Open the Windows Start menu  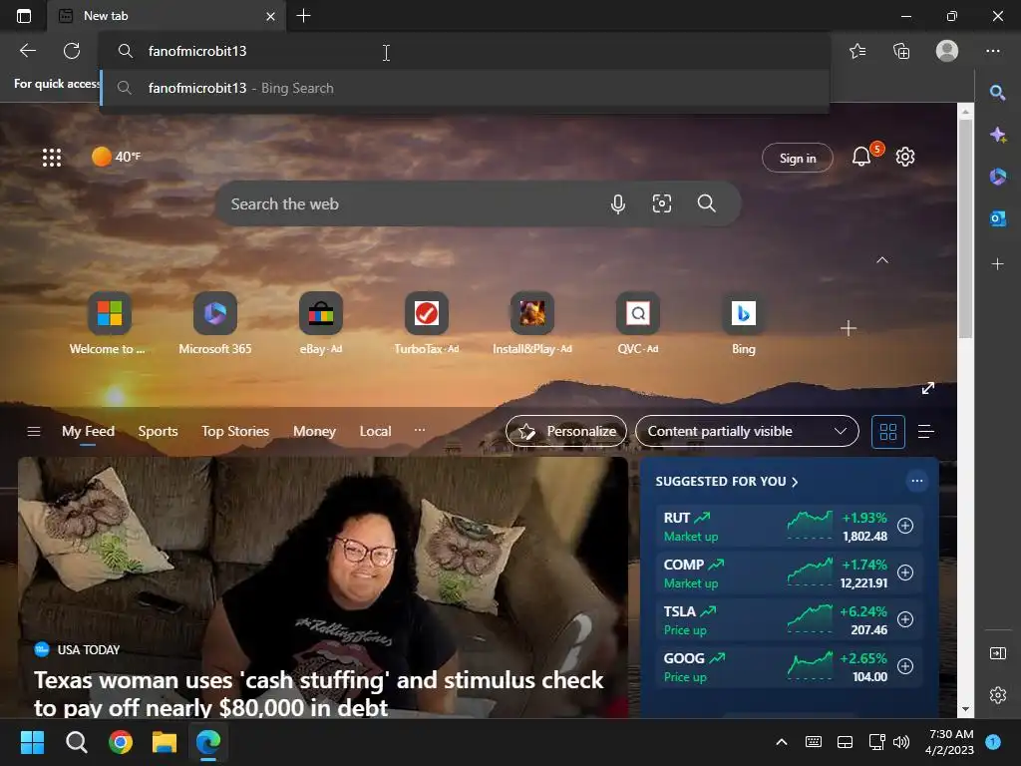32,742
